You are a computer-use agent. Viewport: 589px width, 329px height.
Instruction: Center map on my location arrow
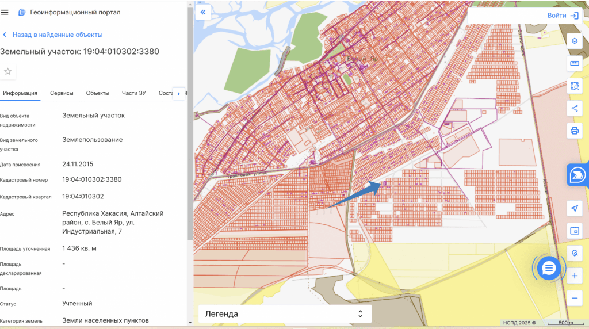(x=574, y=208)
